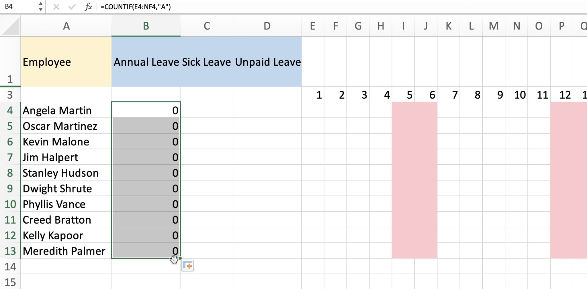Viewport: 587px width, 289px height.
Task: Select row 4 by its row header
Action: 11,110
